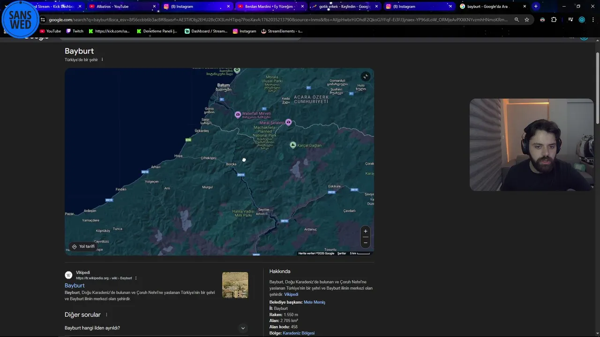
Task: Click the zoom magnifier icon in address bar
Action: [x=517, y=20]
